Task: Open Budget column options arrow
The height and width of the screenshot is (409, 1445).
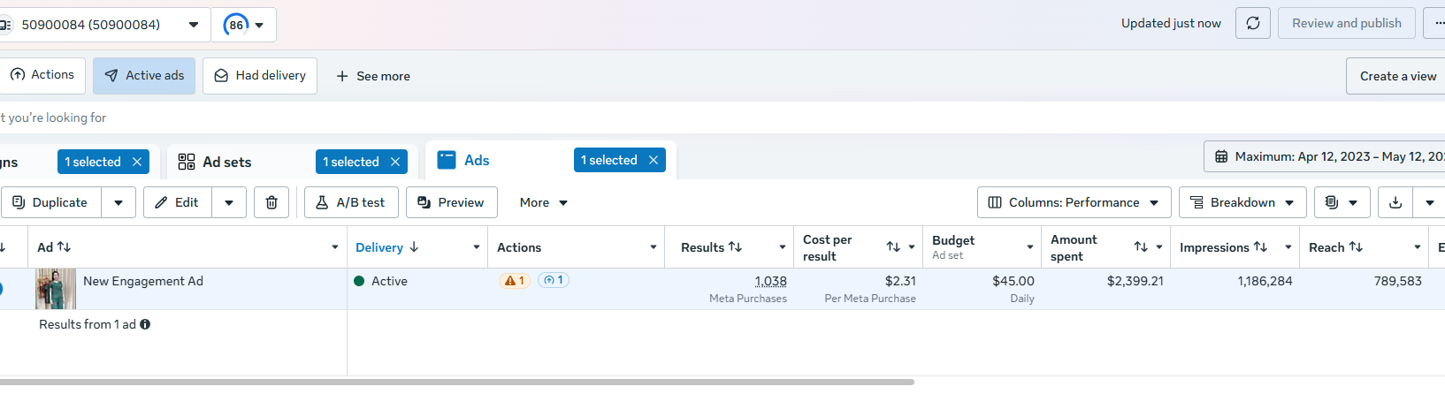Action: click(1030, 247)
